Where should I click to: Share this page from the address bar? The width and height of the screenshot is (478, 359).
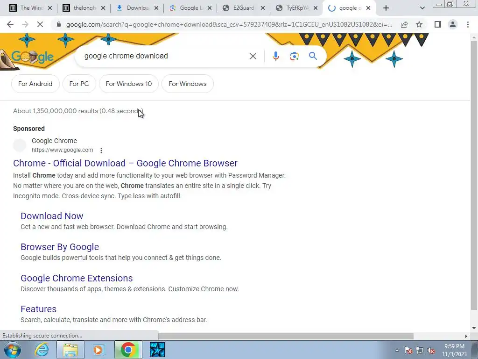click(404, 24)
